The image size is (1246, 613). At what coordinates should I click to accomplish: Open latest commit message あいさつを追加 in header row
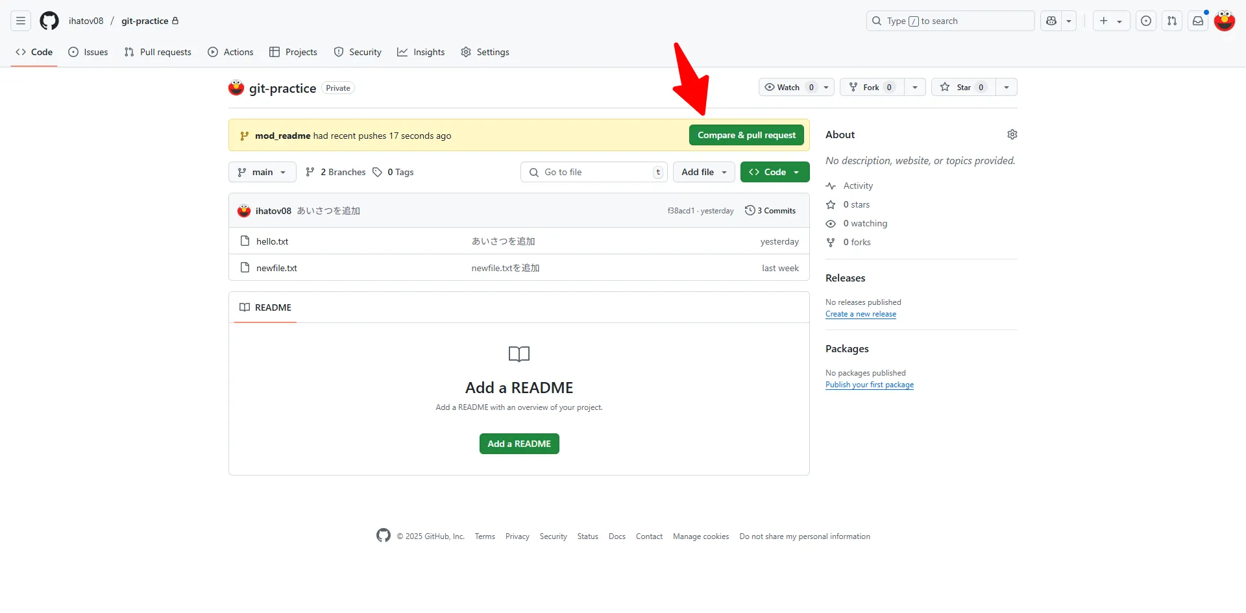[x=328, y=211]
